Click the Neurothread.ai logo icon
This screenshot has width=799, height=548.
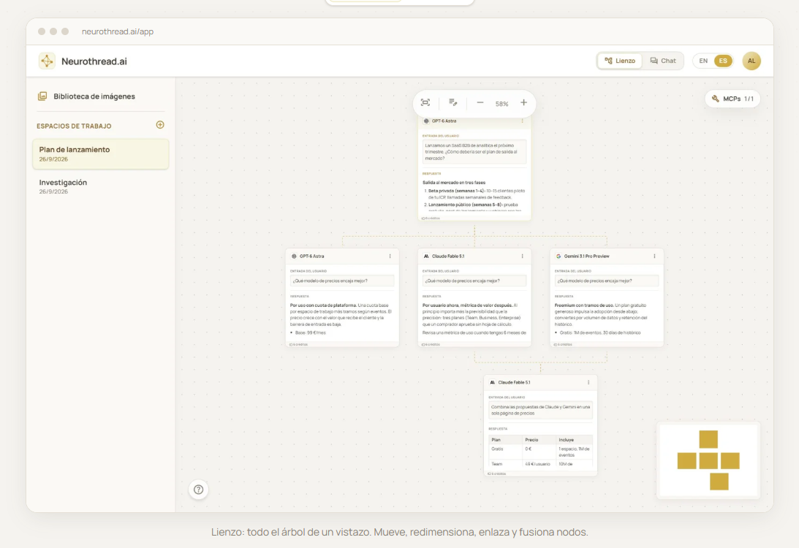(47, 61)
